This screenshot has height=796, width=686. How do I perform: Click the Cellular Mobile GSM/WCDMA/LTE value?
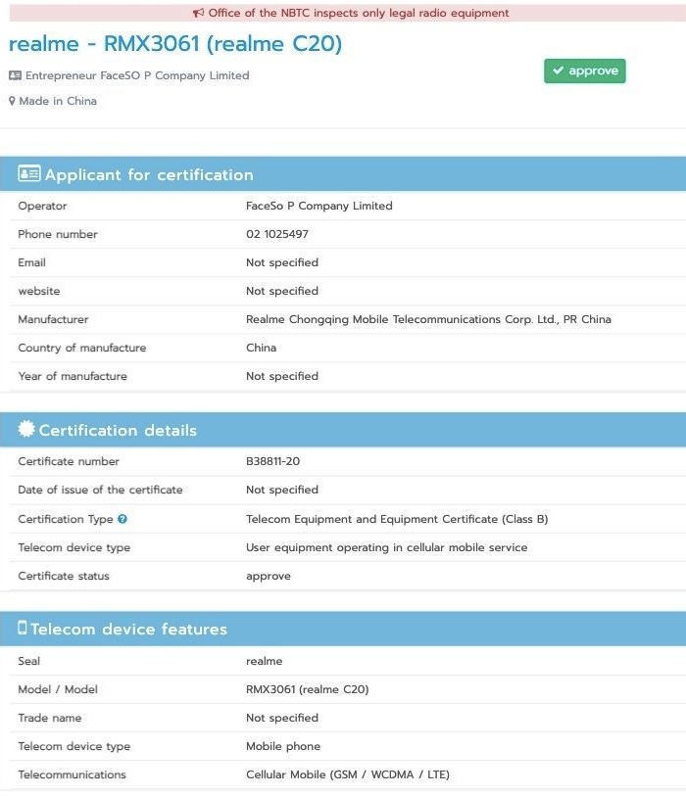point(348,774)
